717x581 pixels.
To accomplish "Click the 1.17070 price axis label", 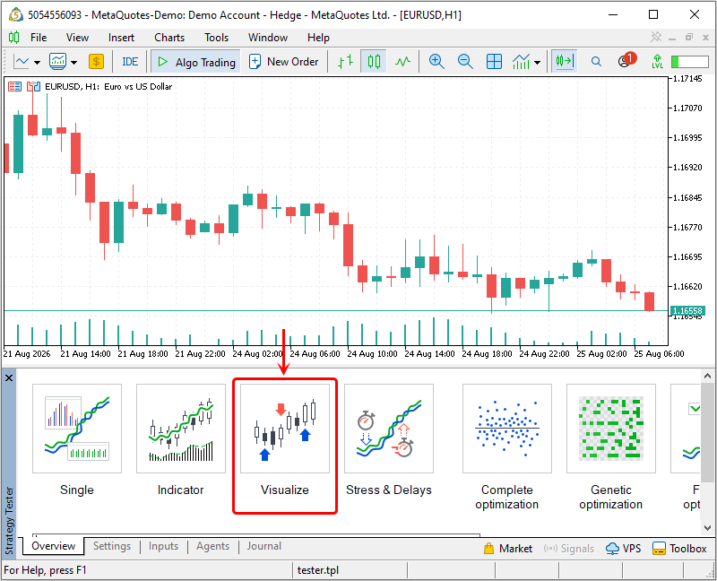I will coord(687,108).
